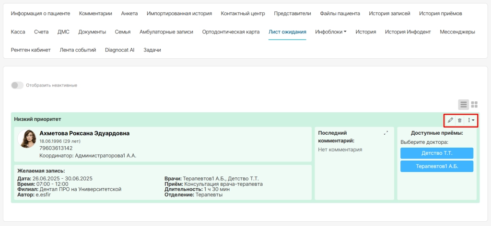The image size is (491, 226).
Task: Select doctor Терапевтов1 А.Б.
Action: click(x=437, y=166)
